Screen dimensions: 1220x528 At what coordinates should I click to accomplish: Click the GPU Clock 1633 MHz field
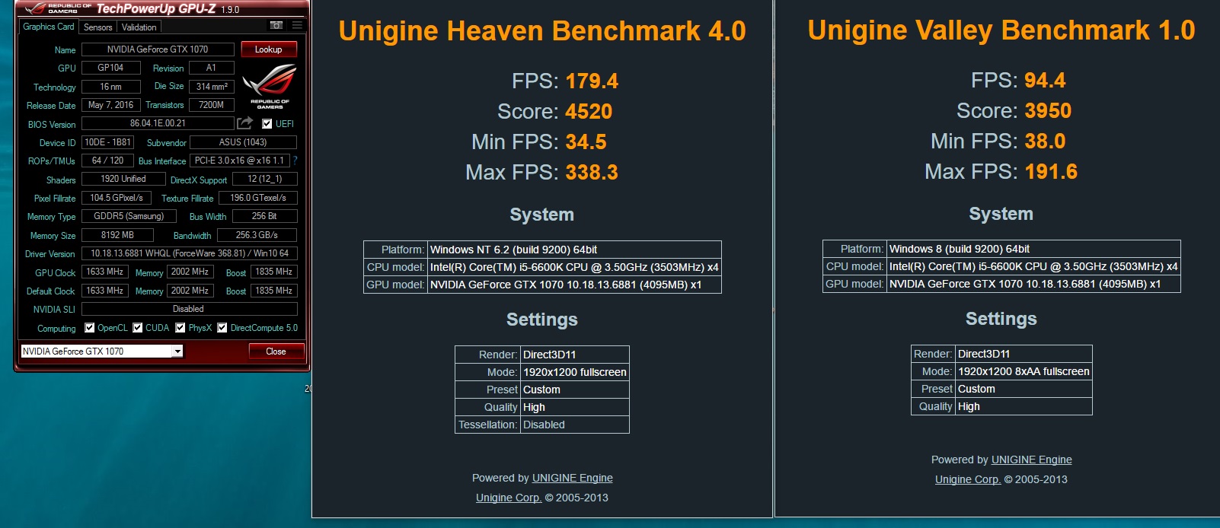point(105,272)
